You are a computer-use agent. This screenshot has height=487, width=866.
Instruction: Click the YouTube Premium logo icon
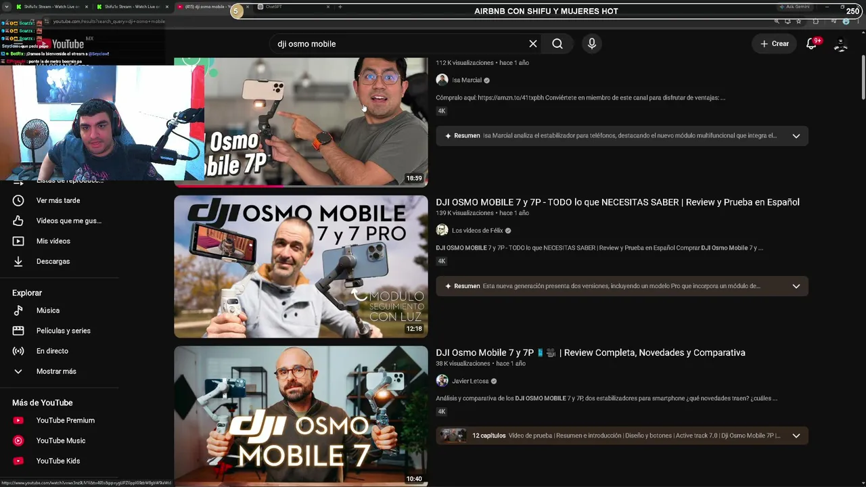18,421
